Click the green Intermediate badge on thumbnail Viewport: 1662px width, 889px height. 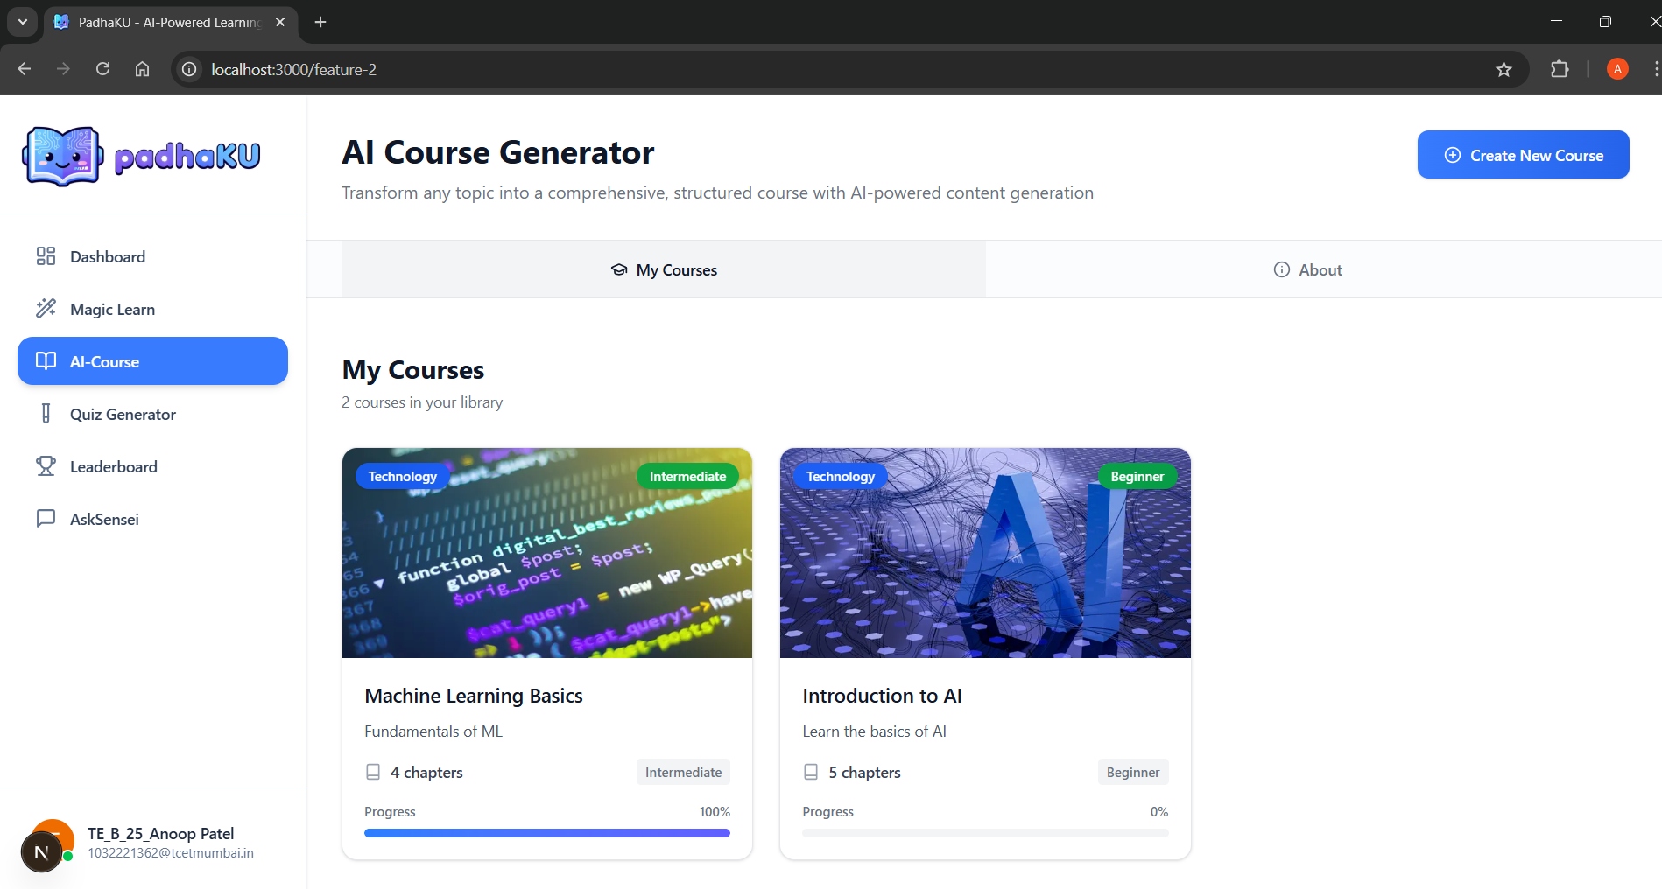(687, 476)
